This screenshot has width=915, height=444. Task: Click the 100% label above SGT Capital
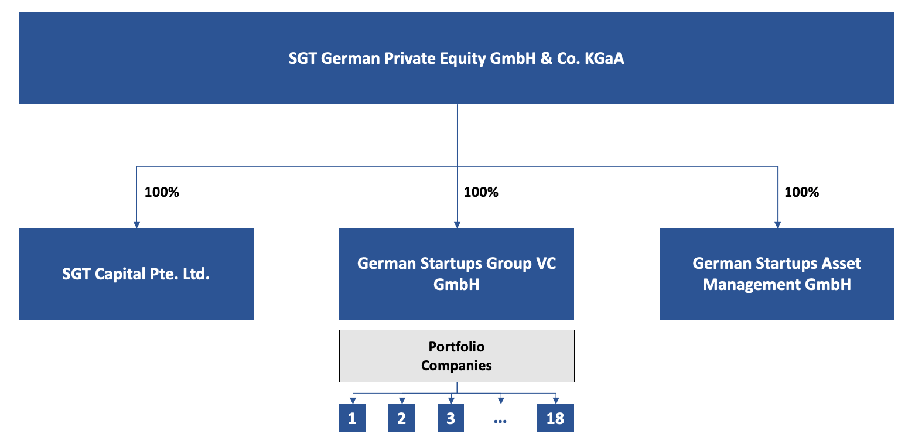162,192
